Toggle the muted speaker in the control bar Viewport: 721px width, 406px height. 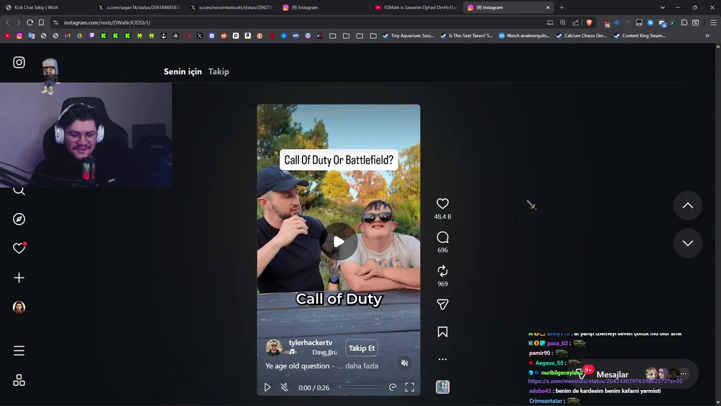[x=284, y=387]
